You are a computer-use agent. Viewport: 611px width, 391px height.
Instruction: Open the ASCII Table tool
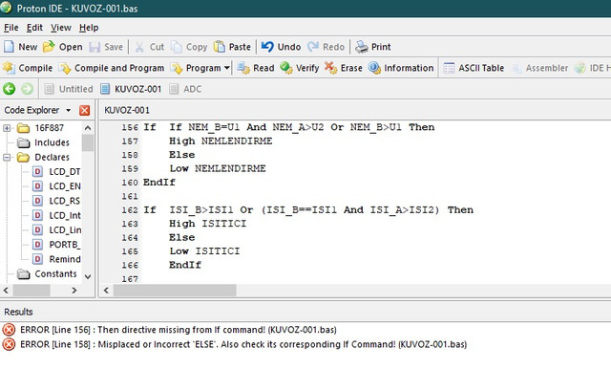(474, 68)
